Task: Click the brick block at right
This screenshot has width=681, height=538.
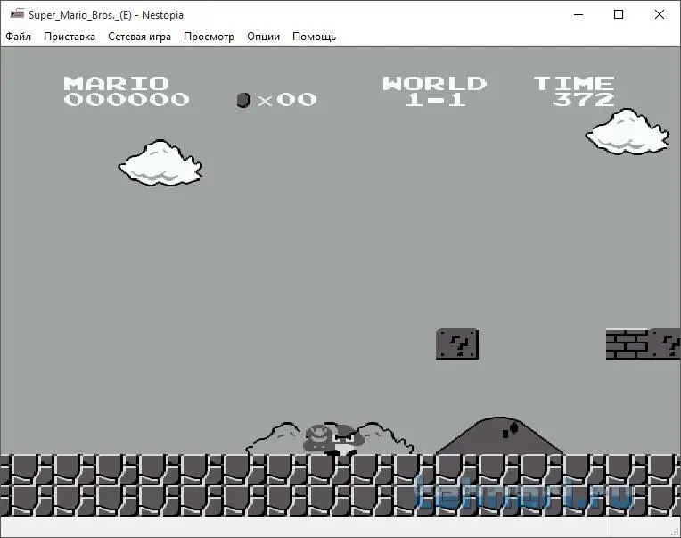Action: pyautogui.click(x=628, y=344)
